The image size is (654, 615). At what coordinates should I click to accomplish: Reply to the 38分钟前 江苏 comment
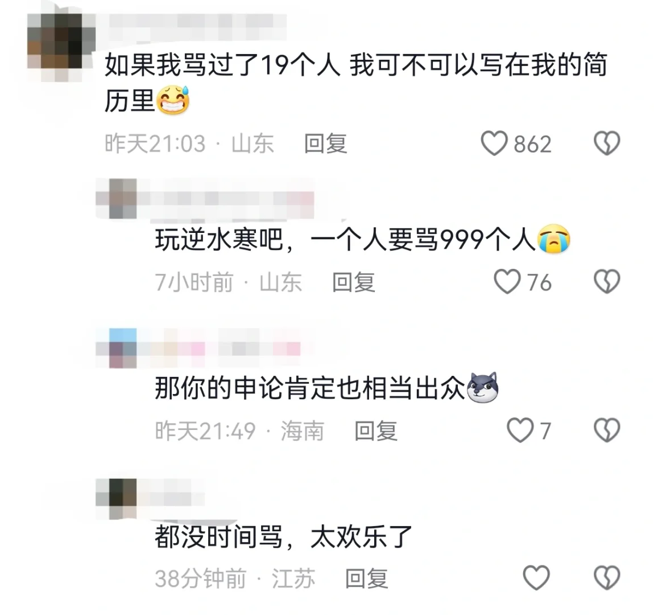(367, 579)
